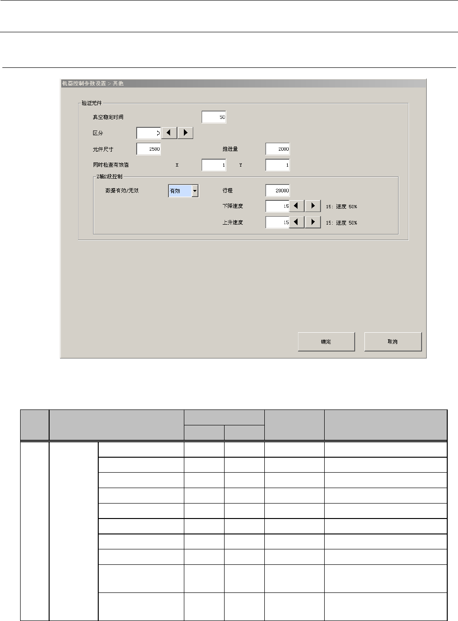This screenshot has height=621, width=458.
Task: Increase the 区分 value with right arrow
Action: coord(185,133)
